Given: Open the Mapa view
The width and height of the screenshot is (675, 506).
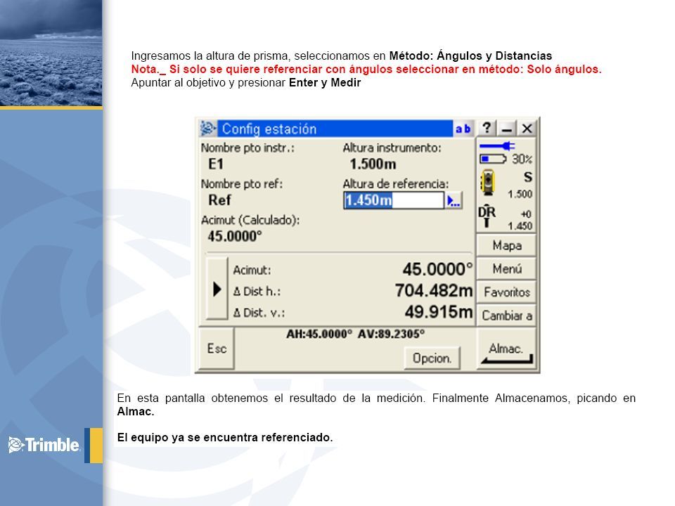Looking at the screenshot, I should coord(507,246).
